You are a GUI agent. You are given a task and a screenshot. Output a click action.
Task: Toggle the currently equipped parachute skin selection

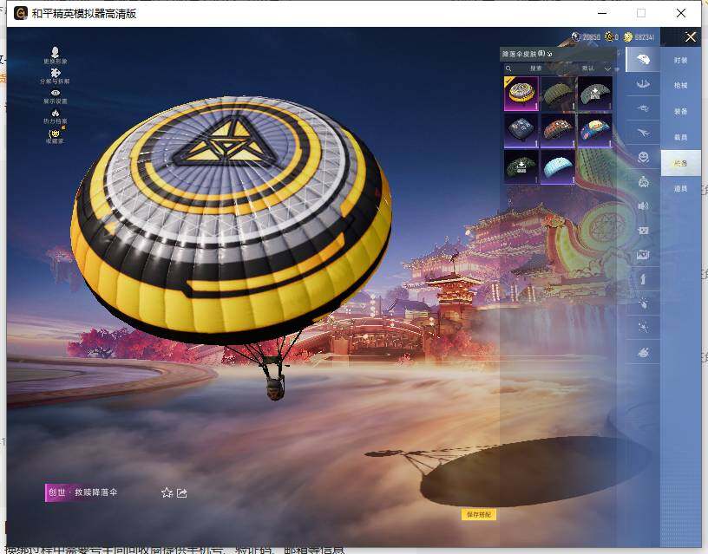coord(521,93)
